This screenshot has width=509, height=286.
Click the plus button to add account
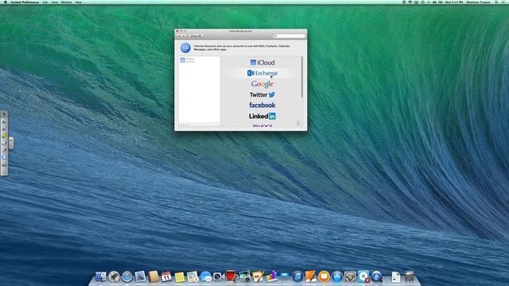tap(181, 125)
